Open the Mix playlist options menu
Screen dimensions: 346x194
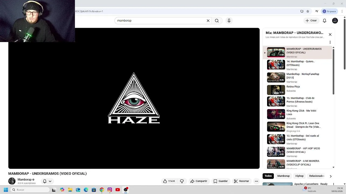coord(330,42)
